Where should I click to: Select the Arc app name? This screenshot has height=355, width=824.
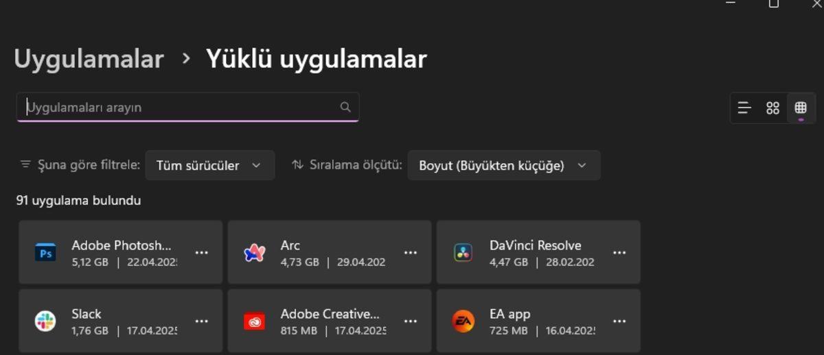tap(290, 245)
